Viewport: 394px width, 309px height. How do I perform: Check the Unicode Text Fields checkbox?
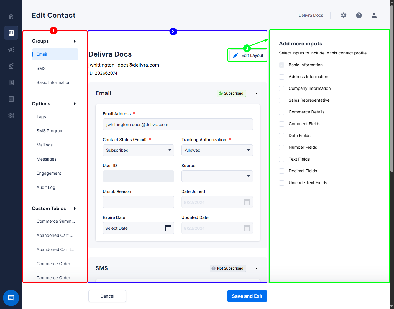click(x=282, y=183)
